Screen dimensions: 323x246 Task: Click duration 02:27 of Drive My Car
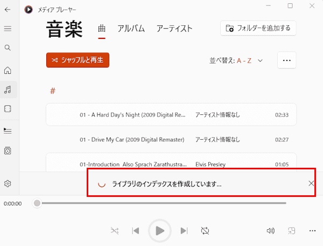[282, 140]
